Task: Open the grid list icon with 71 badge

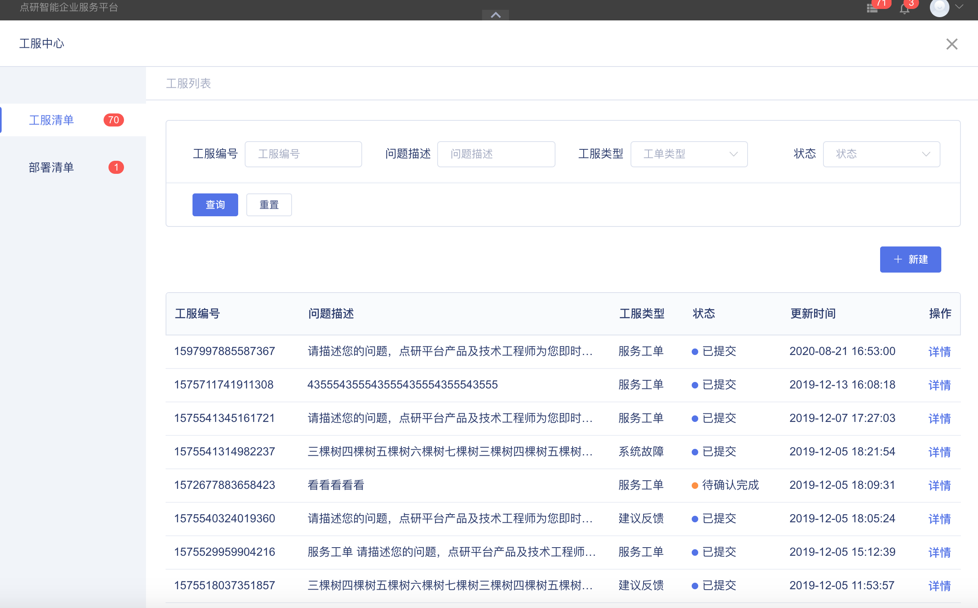Action: click(x=872, y=9)
